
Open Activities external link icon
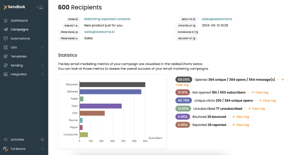click(42, 140)
